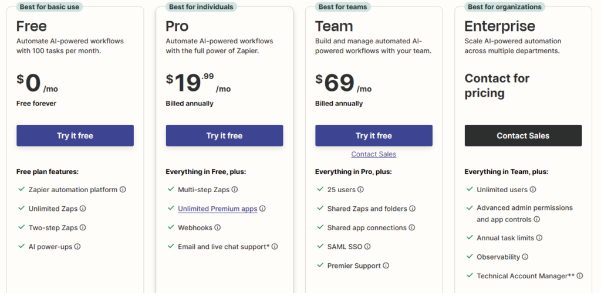Image resolution: width=601 pixels, height=293 pixels.
Task: Click info icon beside Observability
Action: click(x=525, y=257)
